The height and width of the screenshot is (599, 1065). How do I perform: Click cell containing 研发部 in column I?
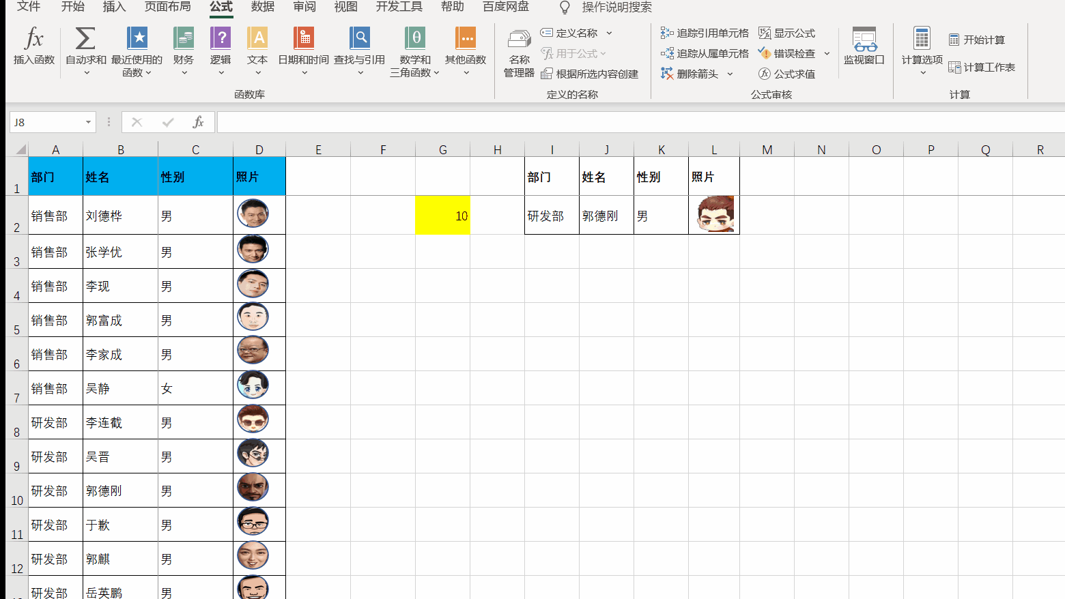point(552,216)
